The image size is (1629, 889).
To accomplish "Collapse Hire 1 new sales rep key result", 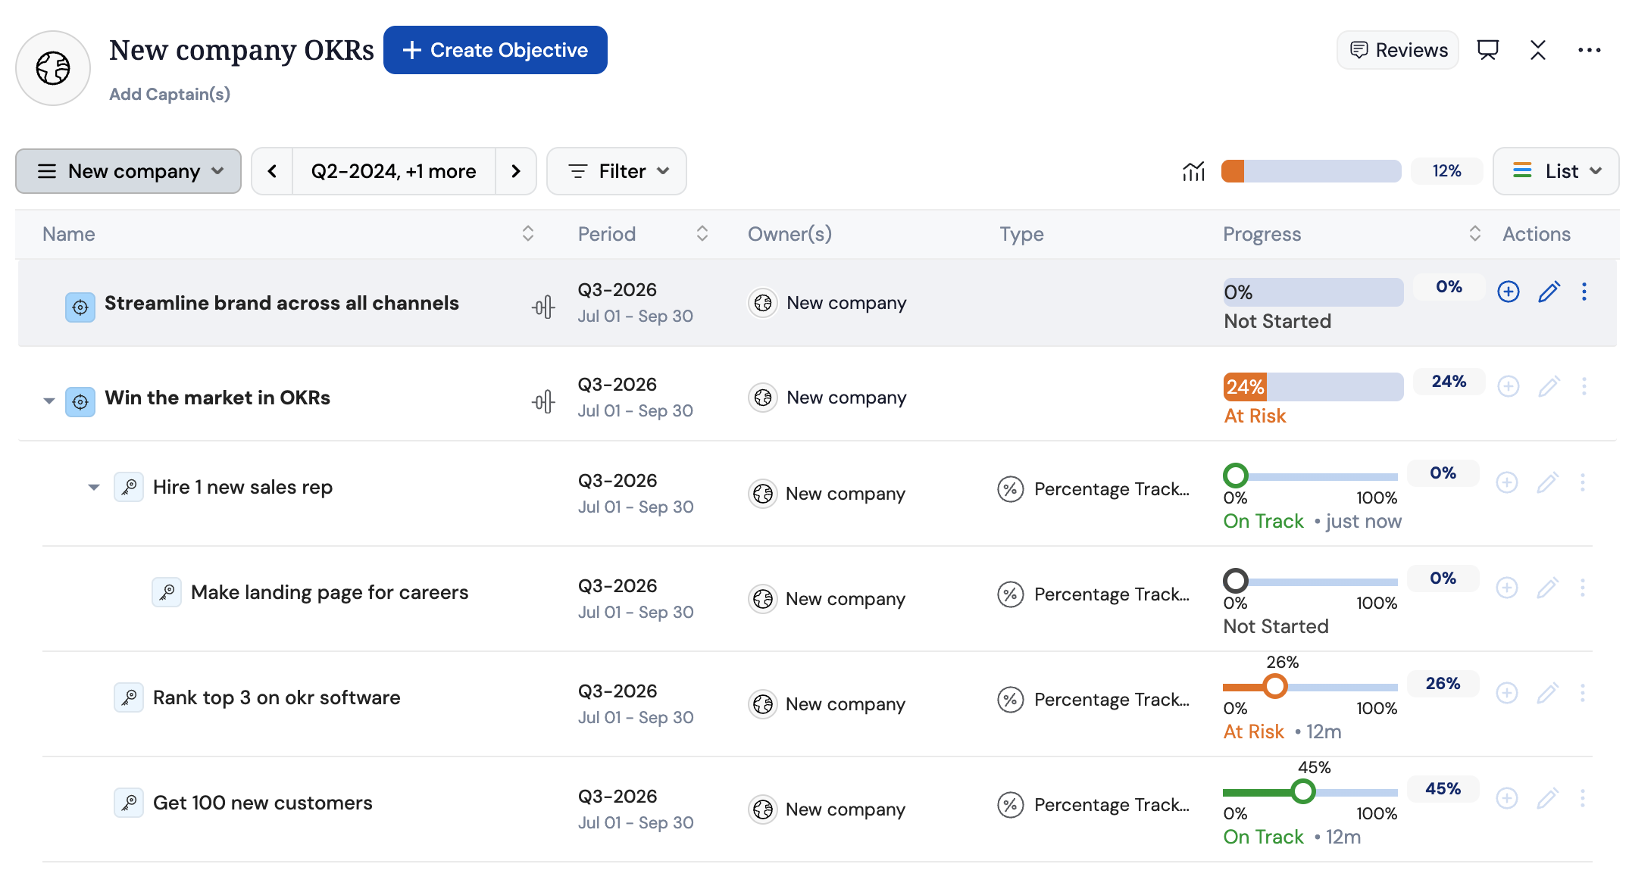I will (94, 487).
